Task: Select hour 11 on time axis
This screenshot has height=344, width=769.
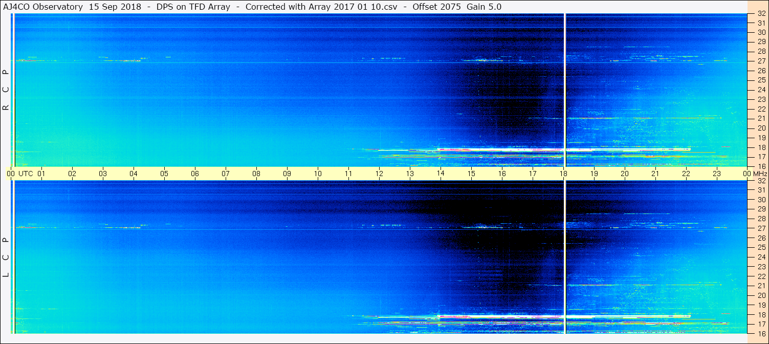Action: point(348,174)
